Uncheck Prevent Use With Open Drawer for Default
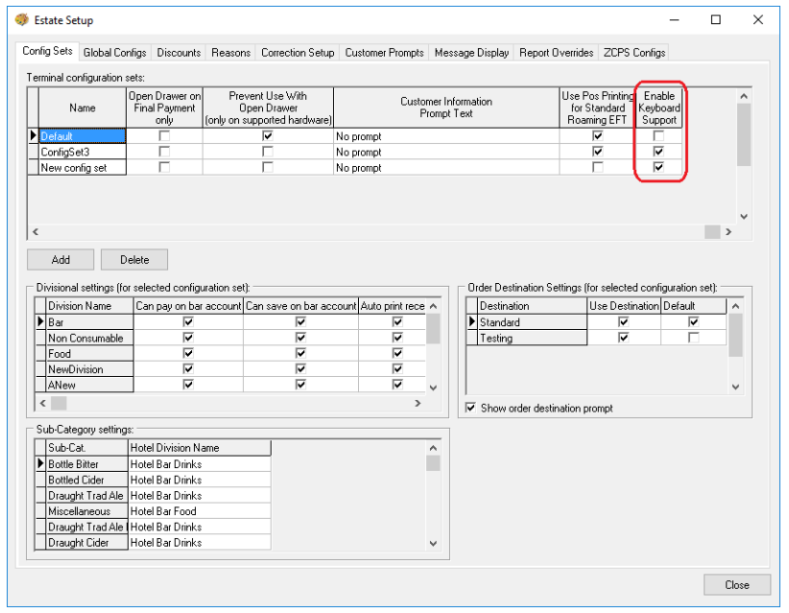The width and height of the screenshot is (789, 613). click(268, 136)
